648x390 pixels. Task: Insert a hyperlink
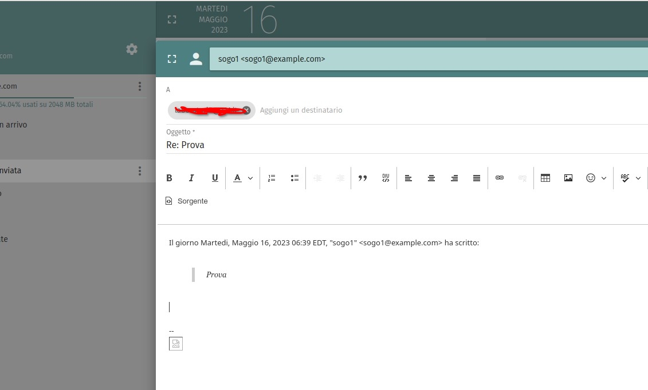coord(500,178)
